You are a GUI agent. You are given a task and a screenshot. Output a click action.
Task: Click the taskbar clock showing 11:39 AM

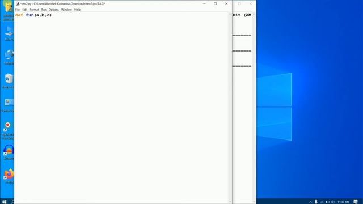pos(343,202)
